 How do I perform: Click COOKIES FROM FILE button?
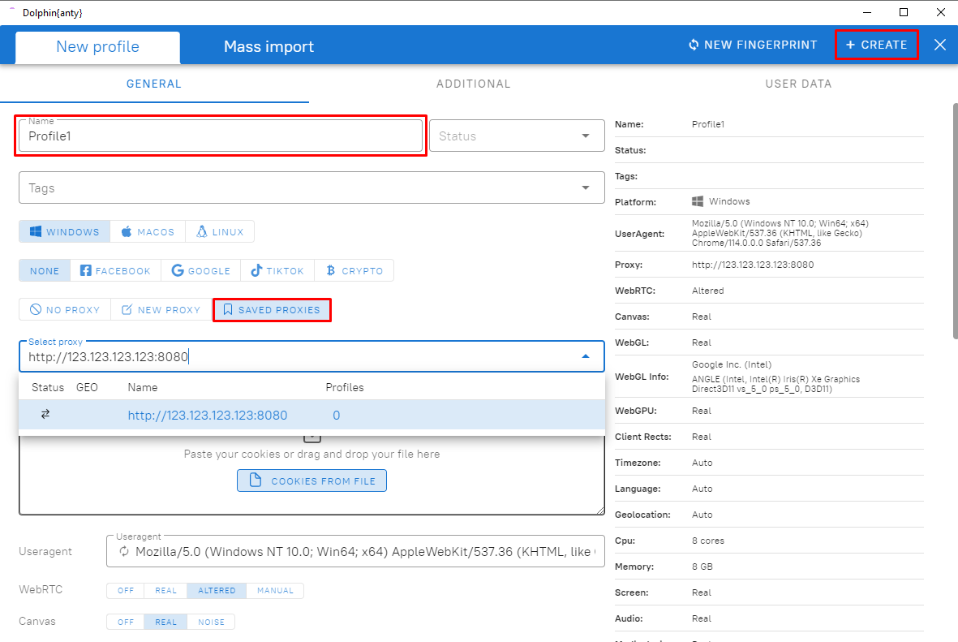(311, 480)
